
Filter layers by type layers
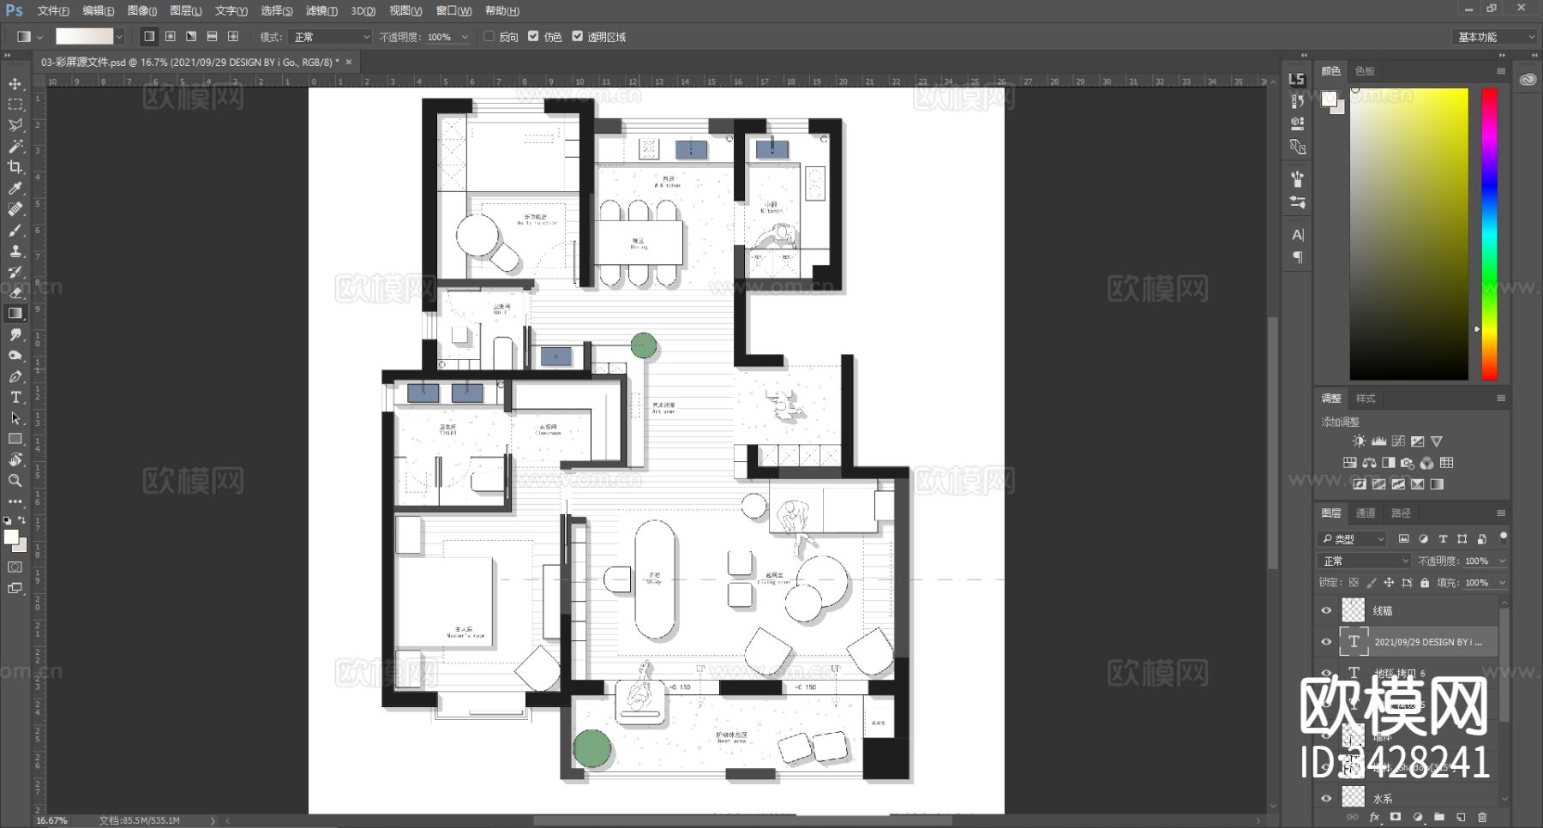point(1443,539)
